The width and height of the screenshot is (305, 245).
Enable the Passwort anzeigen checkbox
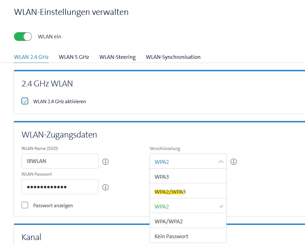(25, 205)
